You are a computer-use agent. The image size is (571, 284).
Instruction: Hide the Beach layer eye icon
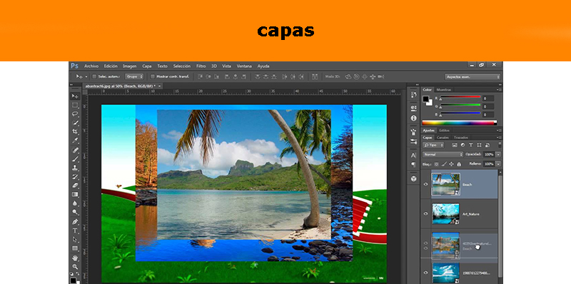click(425, 184)
